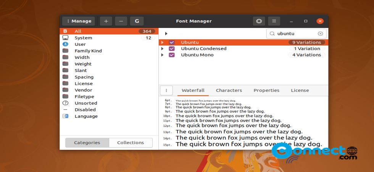Viewport: 374px width, 172px height.
Task: Click the 4 Variations badge
Action: tap(307, 55)
